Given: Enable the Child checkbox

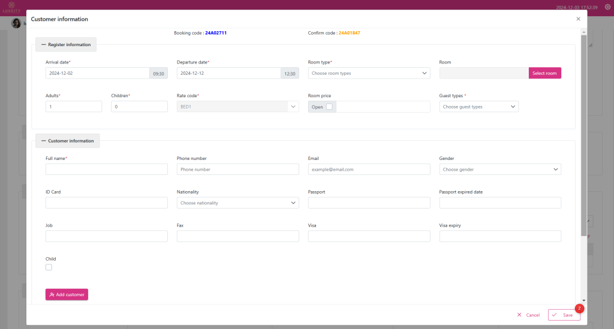Looking at the screenshot, I should pos(49,267).
